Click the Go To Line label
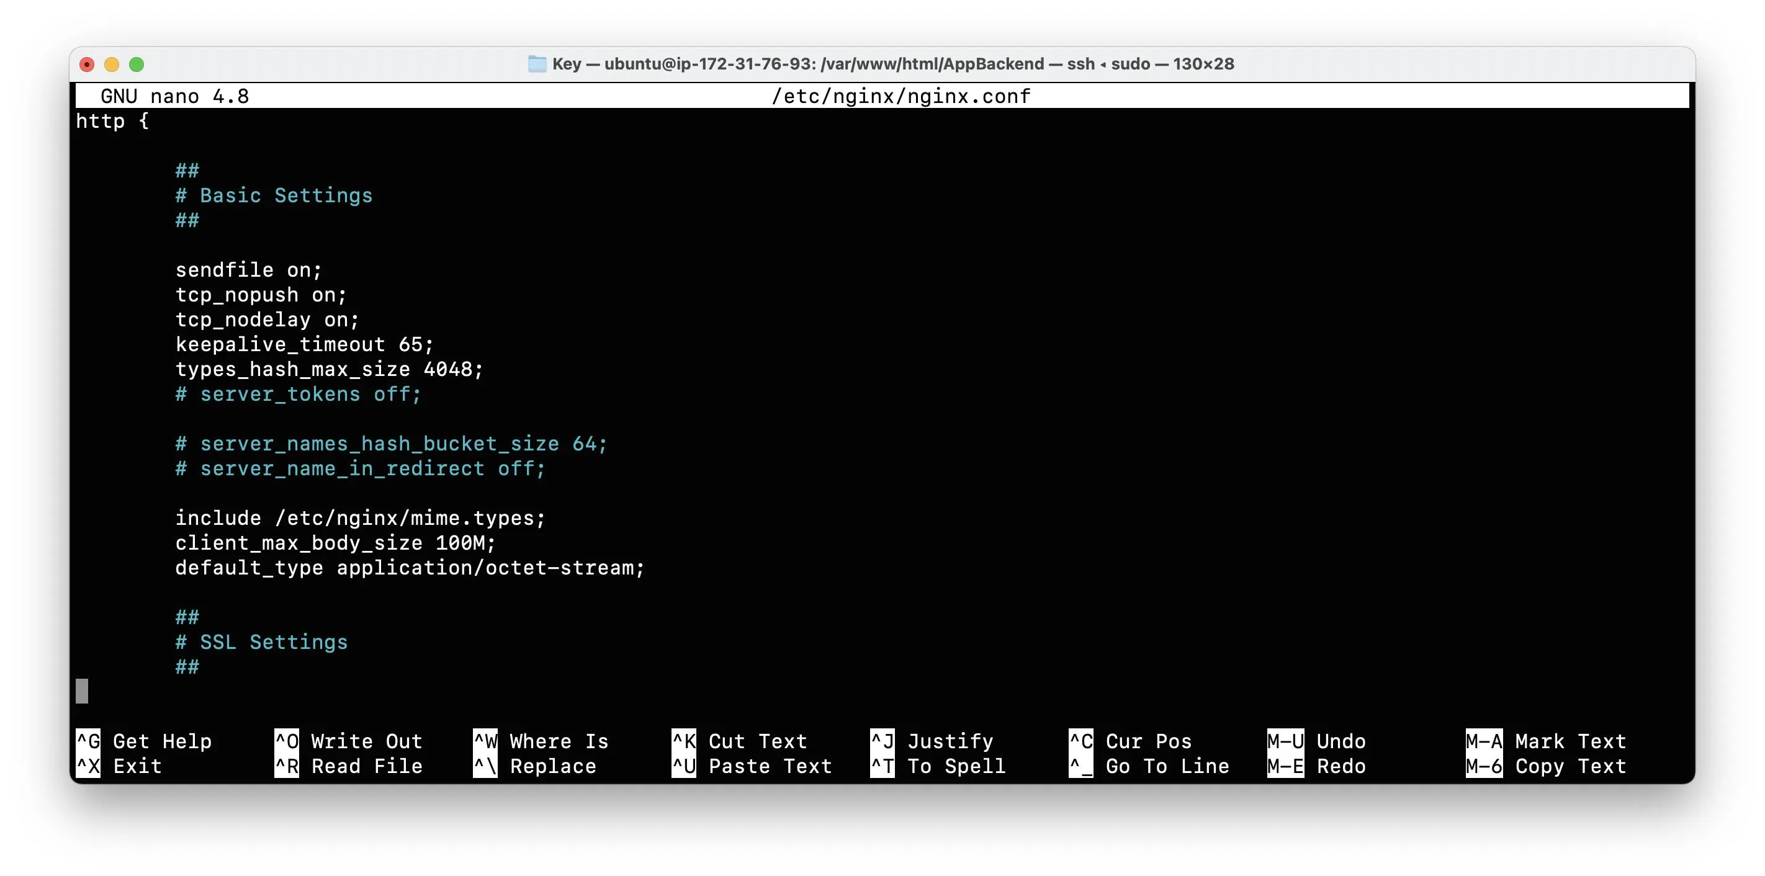The image size is (1765, 876). coord(1167,766)
